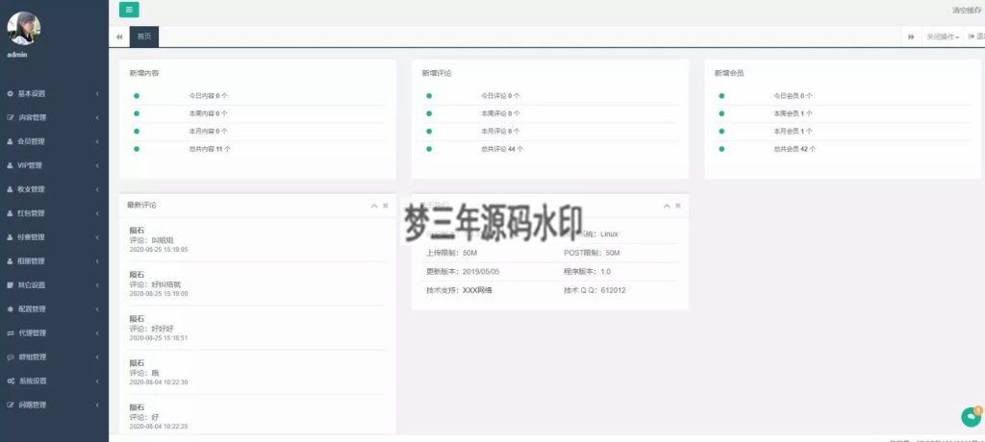
Task: Toggle the sidebar with the green hamburger button
Action: (129, 10)
